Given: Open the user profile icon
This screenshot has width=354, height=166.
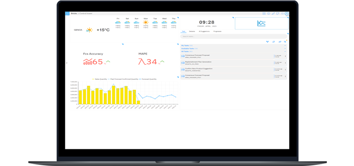Looking at the screenshot, I should 287,13.
